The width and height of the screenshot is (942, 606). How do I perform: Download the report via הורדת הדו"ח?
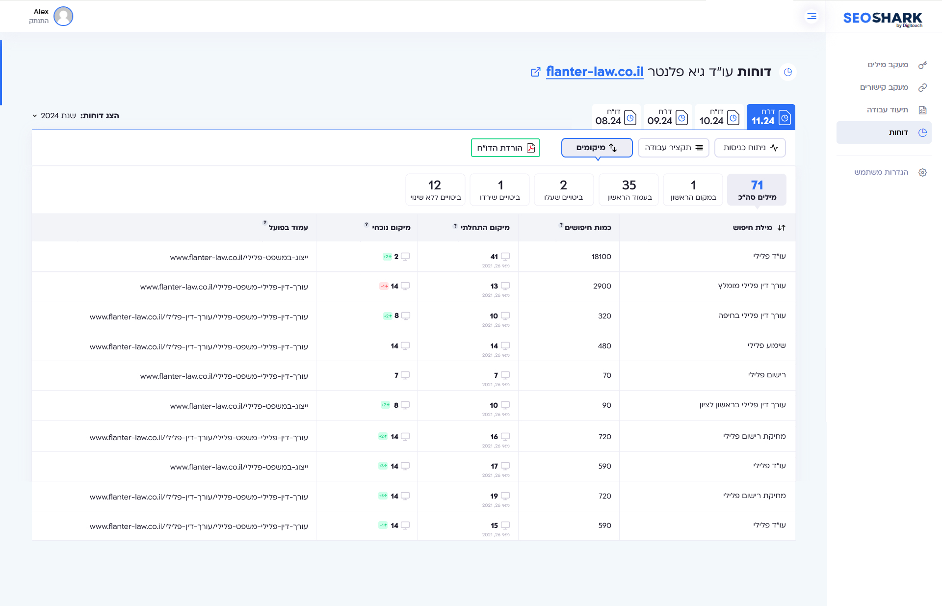505,148
